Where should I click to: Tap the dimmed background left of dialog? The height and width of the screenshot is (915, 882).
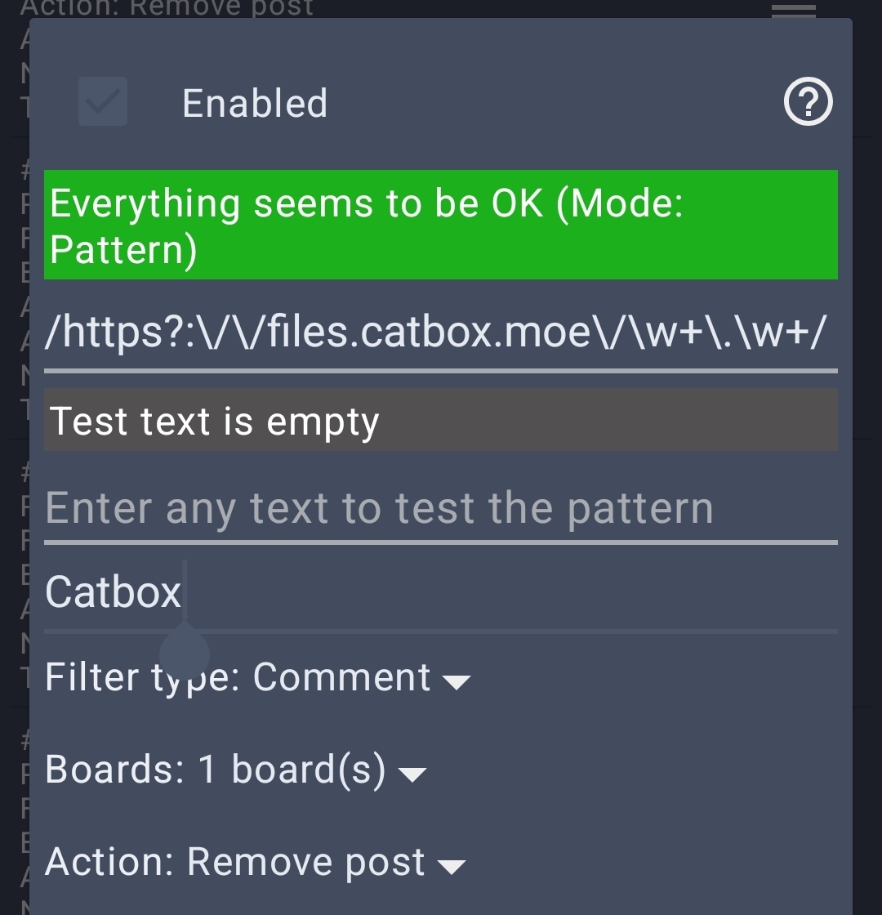click(14, 466)
